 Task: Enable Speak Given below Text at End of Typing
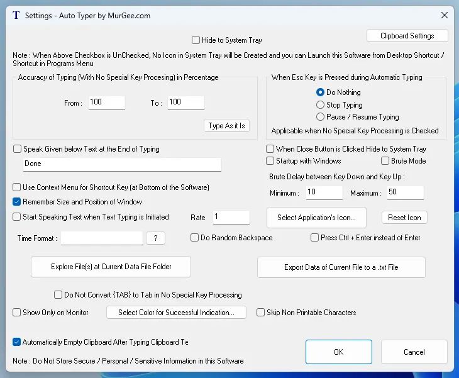(17, 149)
